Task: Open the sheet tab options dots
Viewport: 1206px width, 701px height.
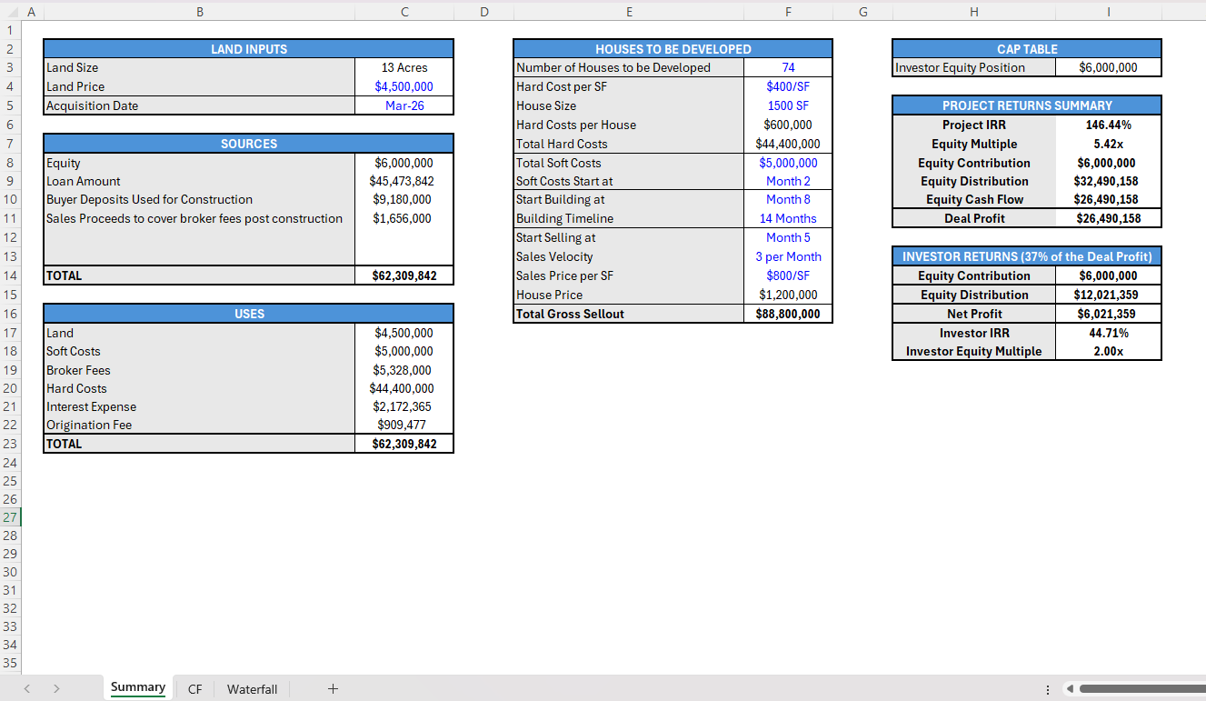Action: (x=1047, y=689)
